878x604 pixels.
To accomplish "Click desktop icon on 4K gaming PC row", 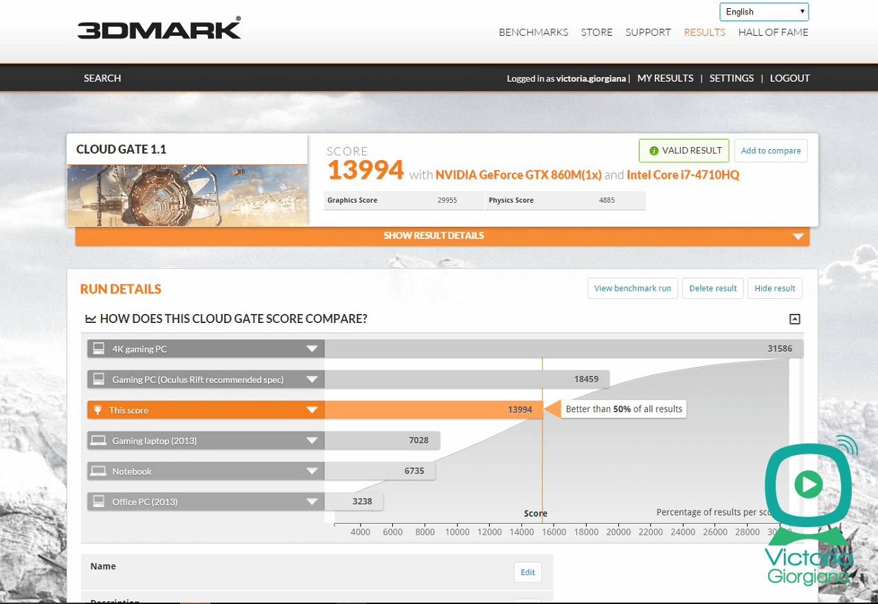I will 99,348.
